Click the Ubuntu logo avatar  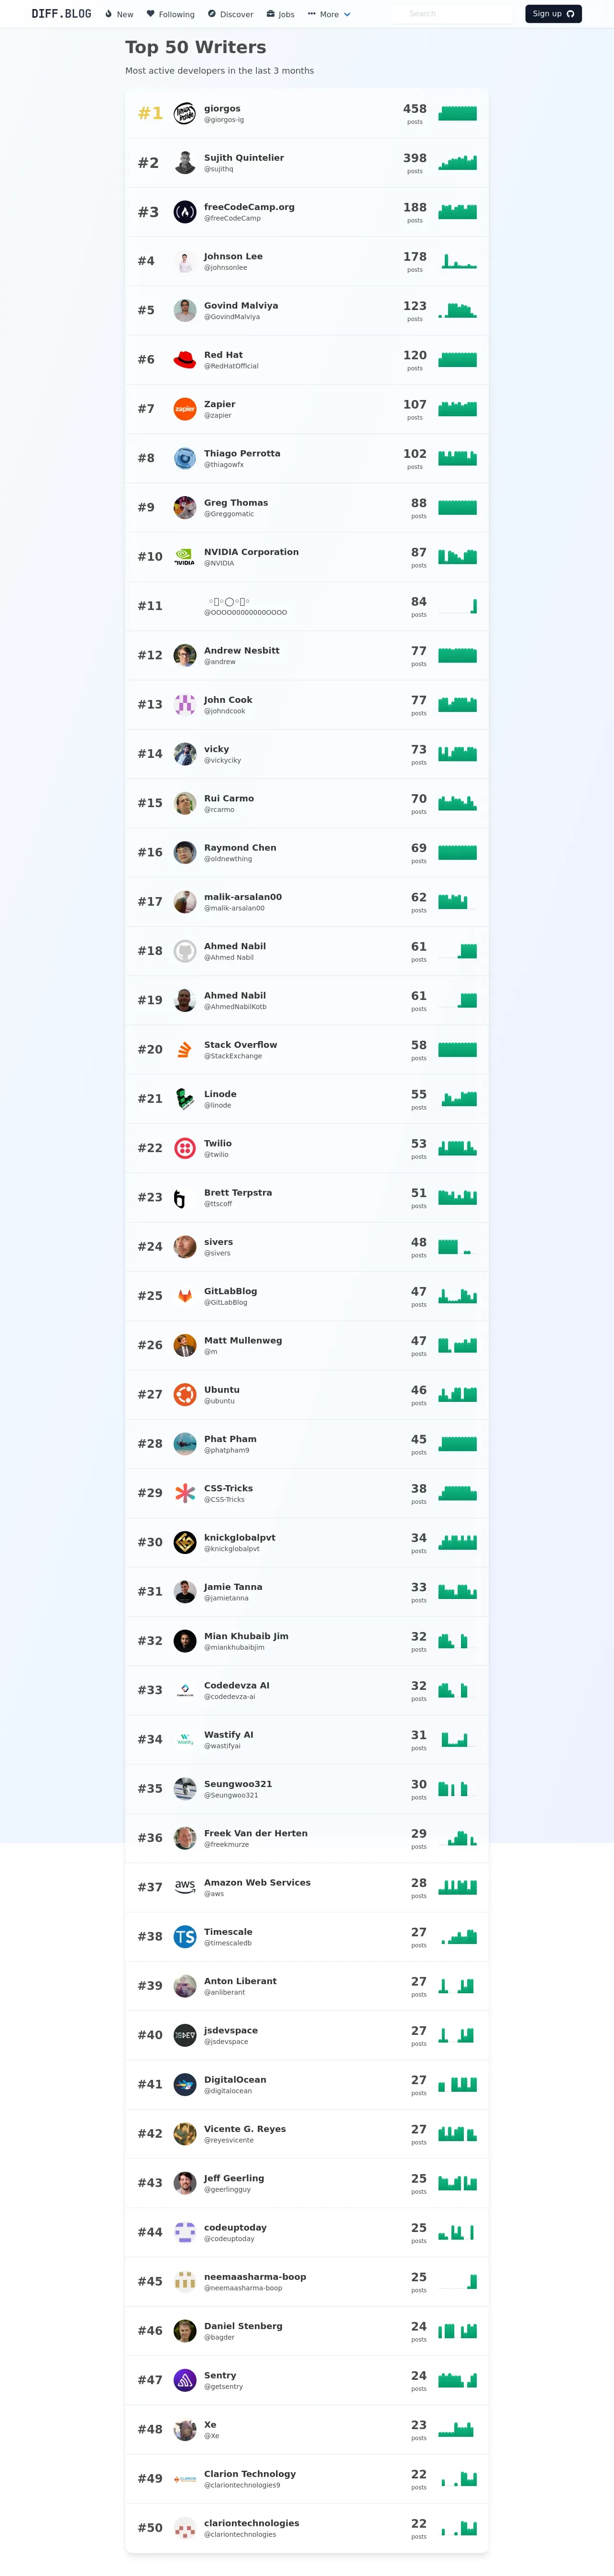pyautogui.click(x=185, y=1394)
